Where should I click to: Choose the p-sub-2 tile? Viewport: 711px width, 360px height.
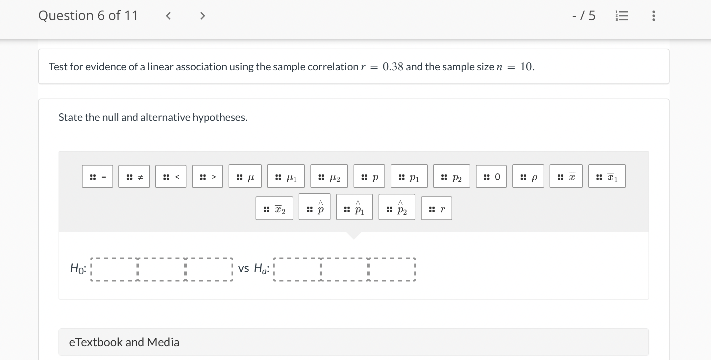coord(452,177)
